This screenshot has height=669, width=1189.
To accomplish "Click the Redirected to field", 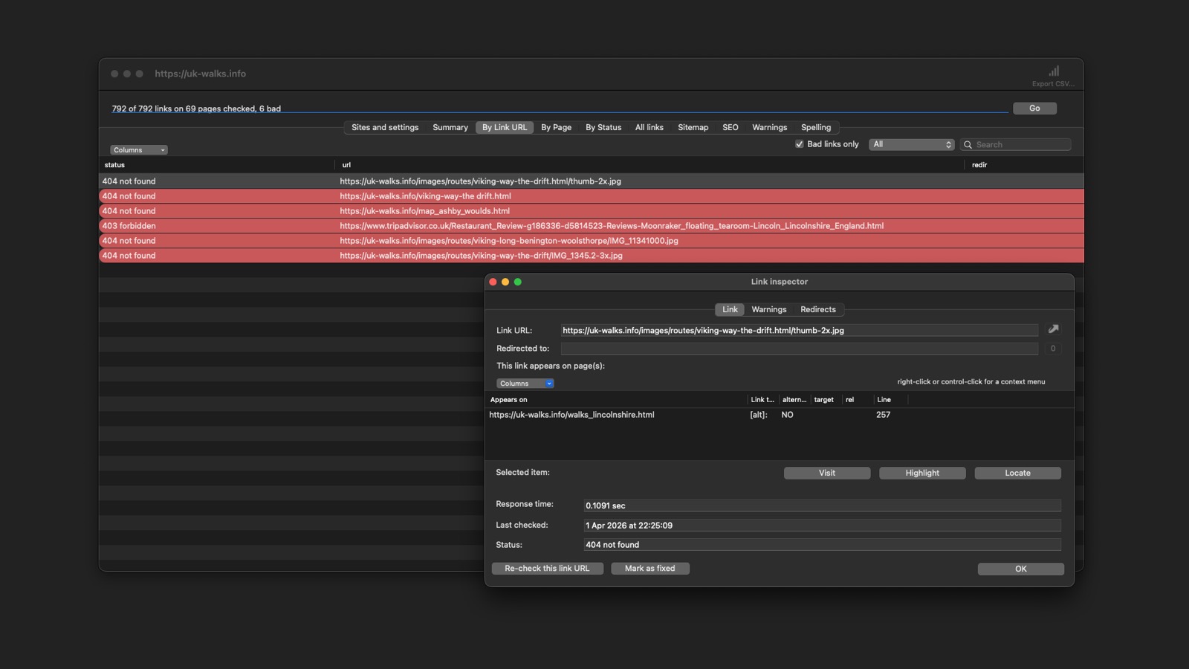I will (x=799, y=349).
